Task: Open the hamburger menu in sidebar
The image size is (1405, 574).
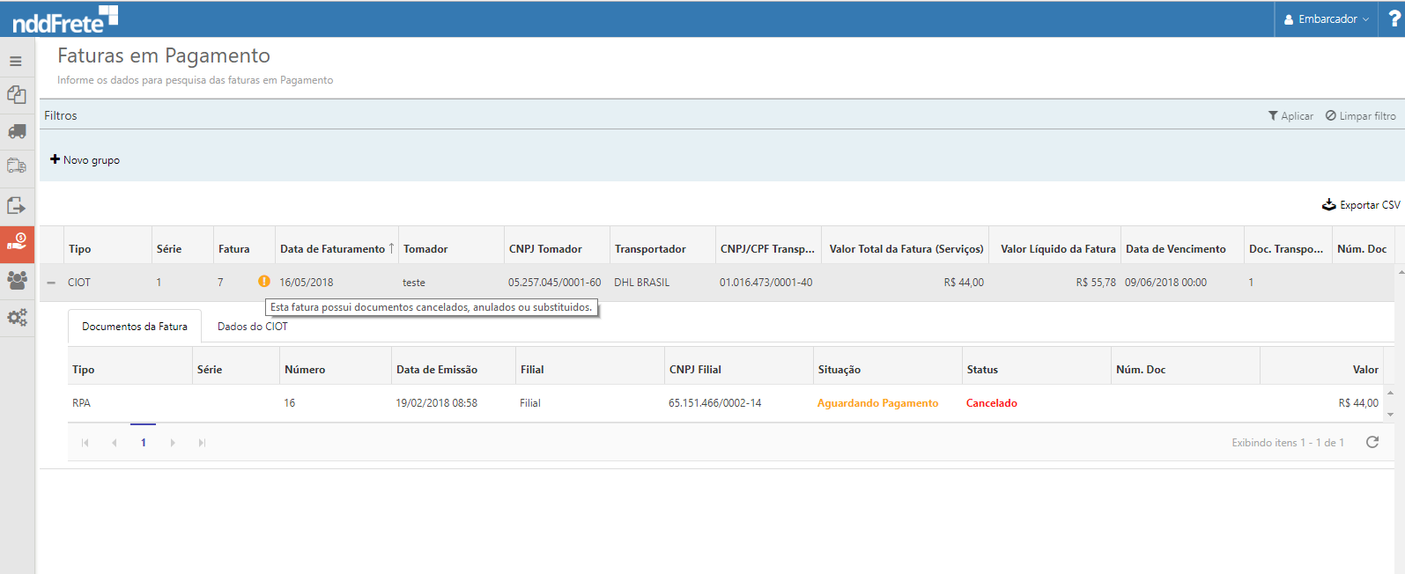Action: (16, 62)
